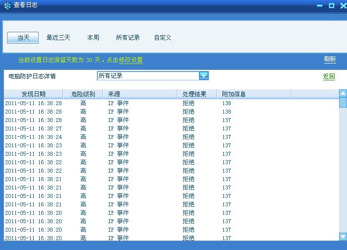The image size is (347, 250).
Task: Click the 返回 link to go back
Action: coord(329,76)
